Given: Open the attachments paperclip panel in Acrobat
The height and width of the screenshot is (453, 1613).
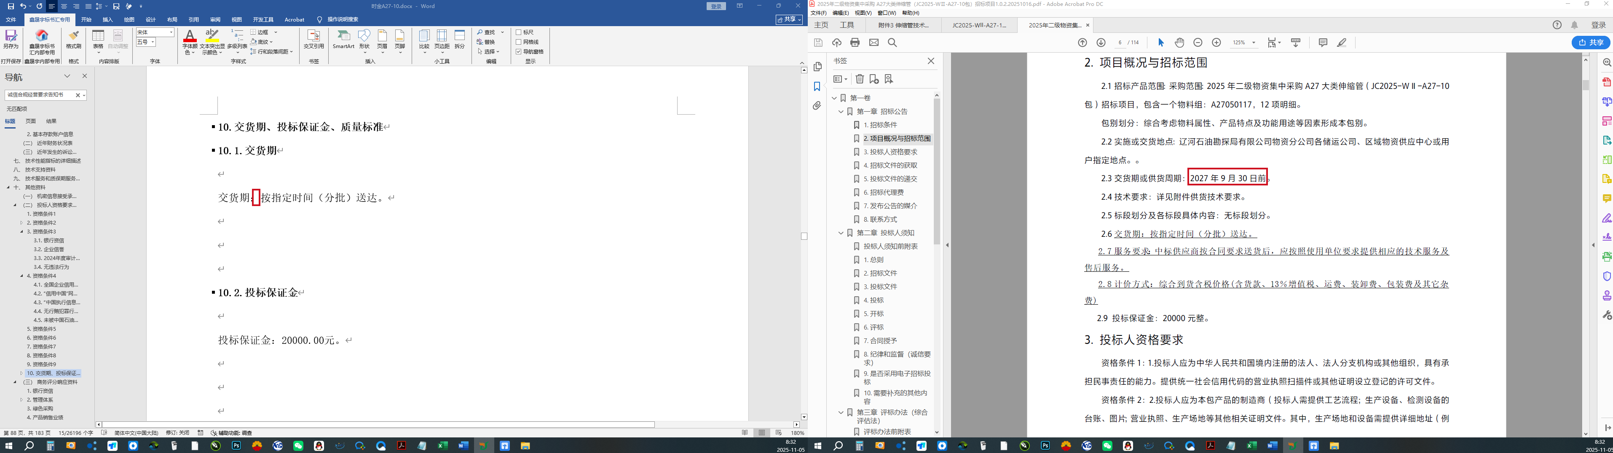Looking at the screenshot, I should (817, 106).
